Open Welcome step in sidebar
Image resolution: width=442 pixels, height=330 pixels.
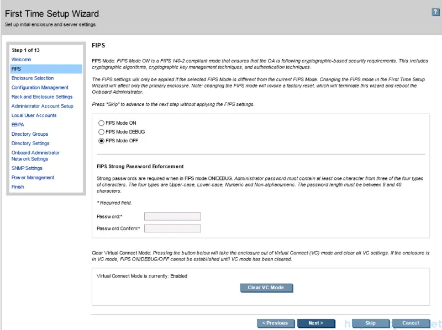[22, 60]
